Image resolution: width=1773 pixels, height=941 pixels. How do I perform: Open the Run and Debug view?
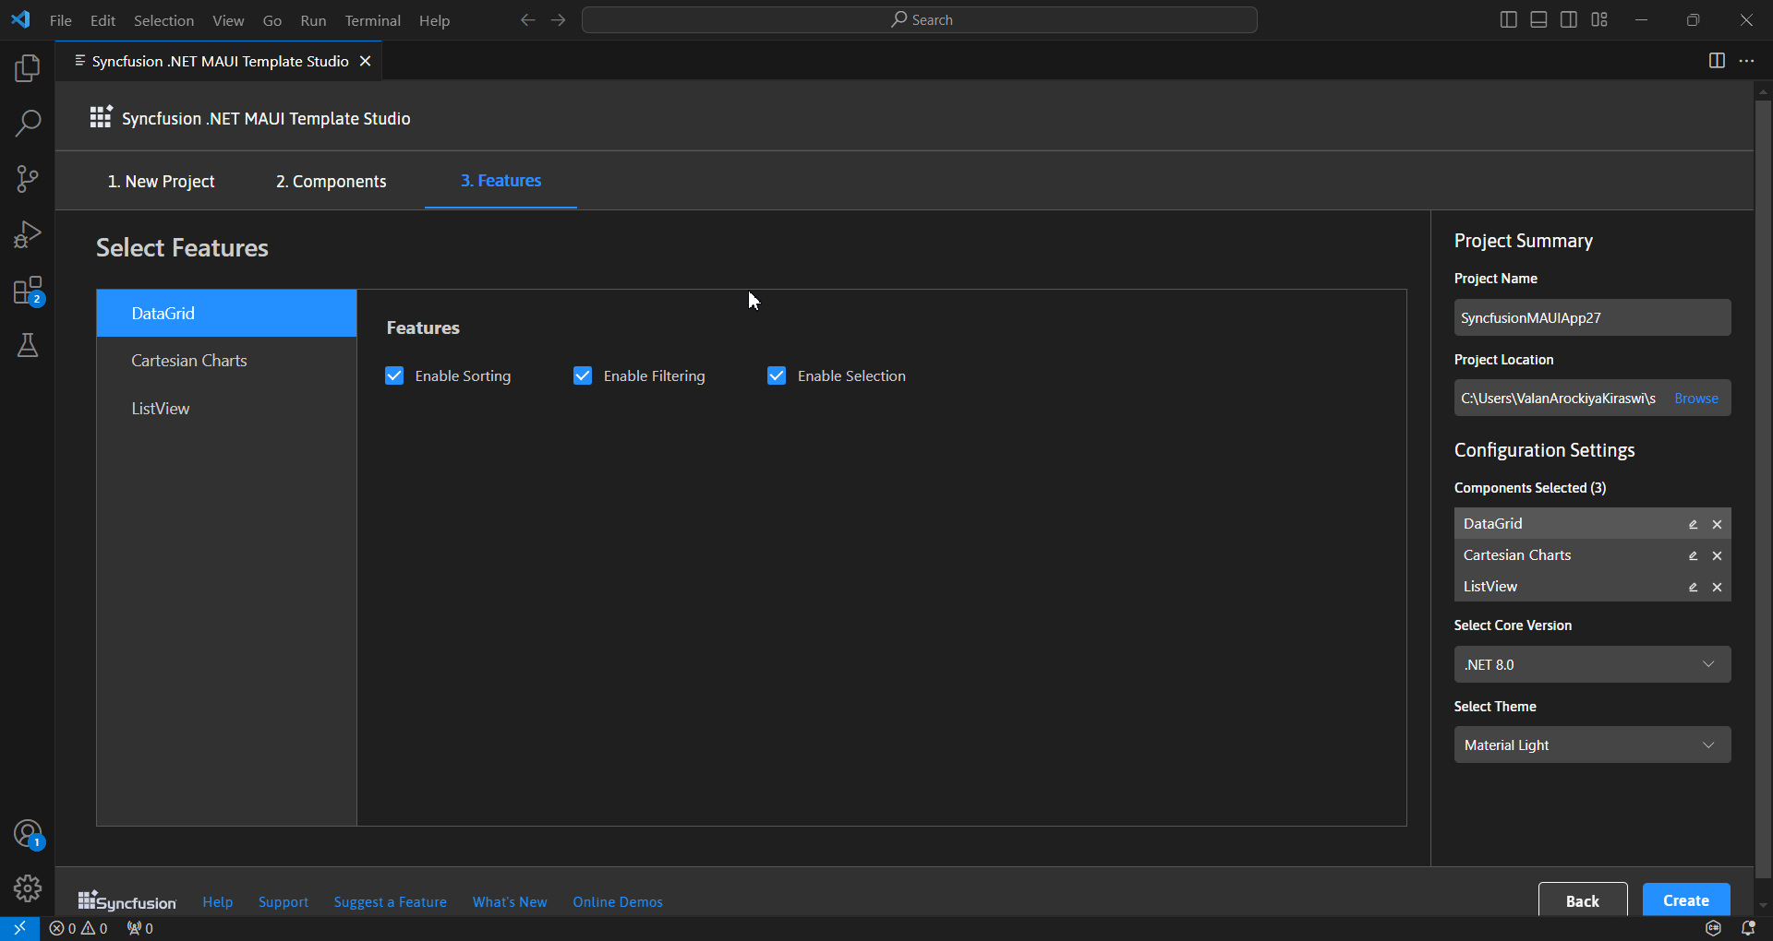[x=27, y=233]
